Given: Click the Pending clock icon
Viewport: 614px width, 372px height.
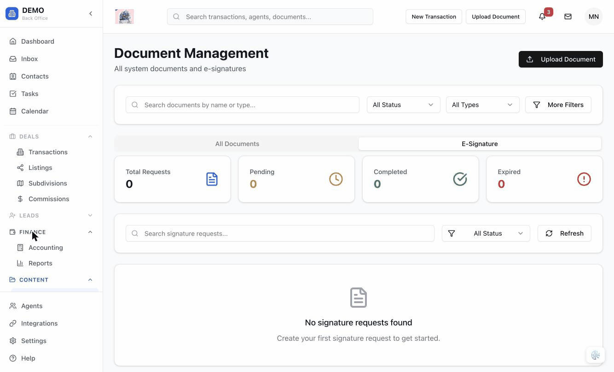Looking at the screenshot, I should click(x=336, y=179).
